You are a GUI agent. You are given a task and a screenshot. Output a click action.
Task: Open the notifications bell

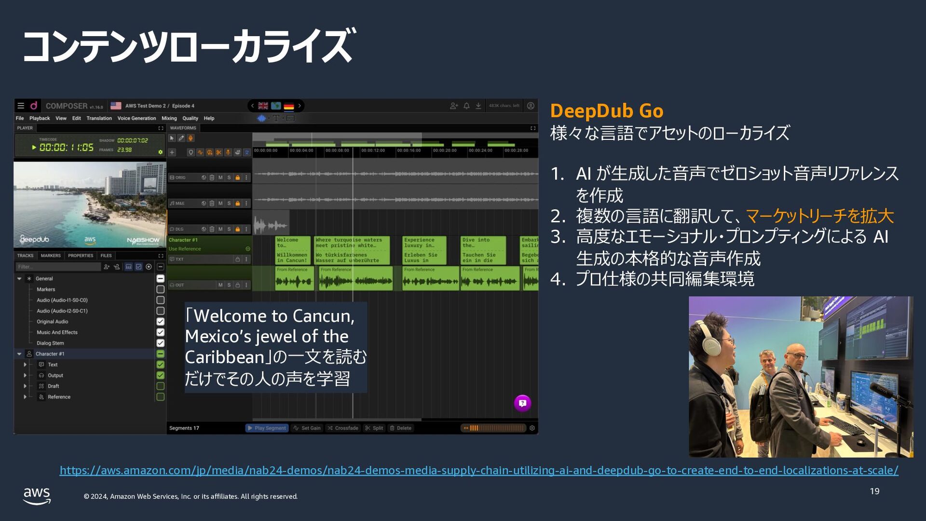tap(466, 106)
